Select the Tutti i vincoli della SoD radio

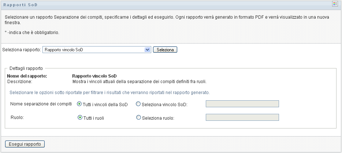point(79,104)
